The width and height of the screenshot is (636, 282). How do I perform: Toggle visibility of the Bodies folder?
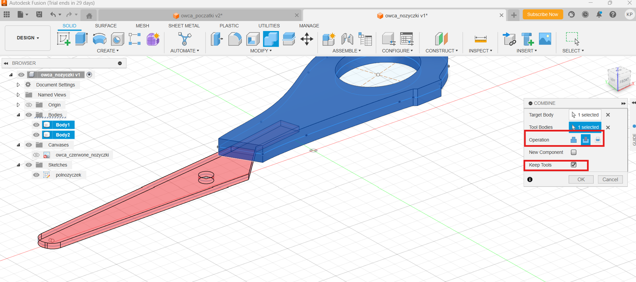pos(29,115)
